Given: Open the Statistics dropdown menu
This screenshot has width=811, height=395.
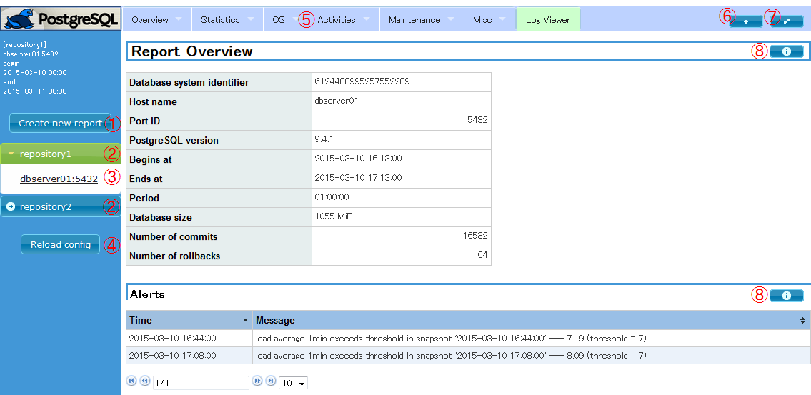Looking at the screenshot, I should (x=227, y=19).
